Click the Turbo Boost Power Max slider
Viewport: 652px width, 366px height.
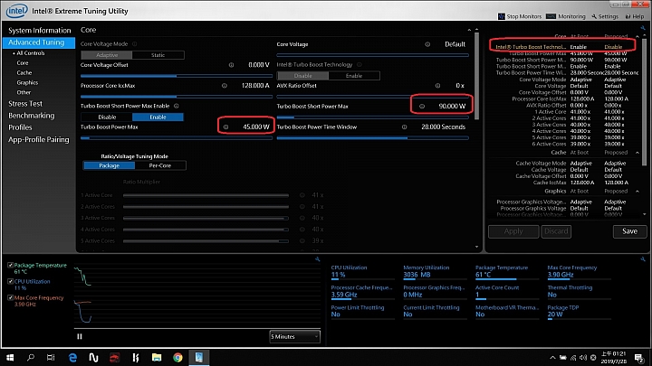pyautogui.click(x=177, y=138)
